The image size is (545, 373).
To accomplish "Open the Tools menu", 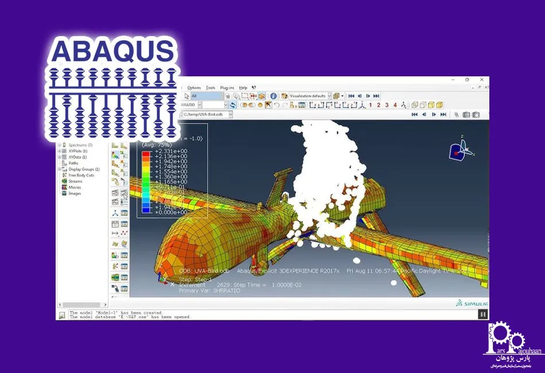I will tap(210, 88).
